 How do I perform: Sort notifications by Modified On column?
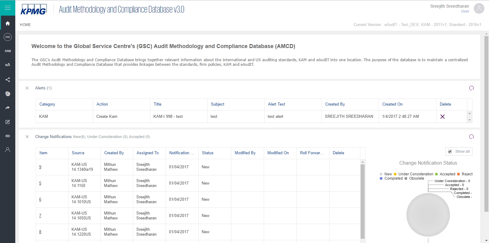point(278,153)
